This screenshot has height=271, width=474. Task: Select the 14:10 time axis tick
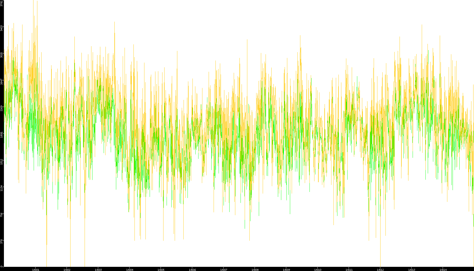pyautogui.click(x=318, y=270)
